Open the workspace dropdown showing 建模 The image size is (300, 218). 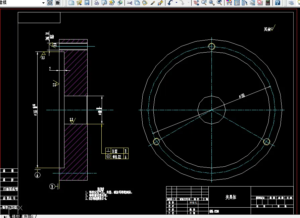[x=22, y=3]
